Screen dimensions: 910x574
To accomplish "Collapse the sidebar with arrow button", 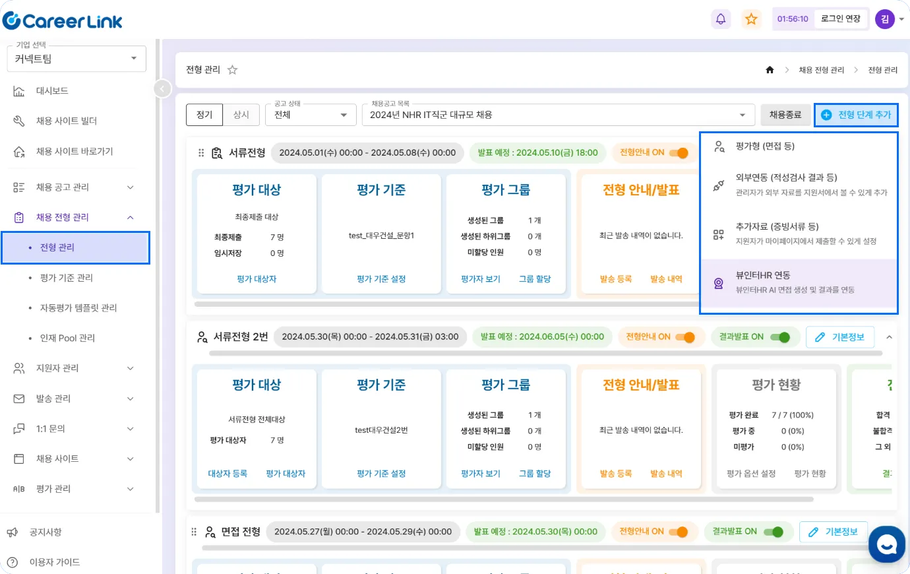I will (x=162, y=88).
